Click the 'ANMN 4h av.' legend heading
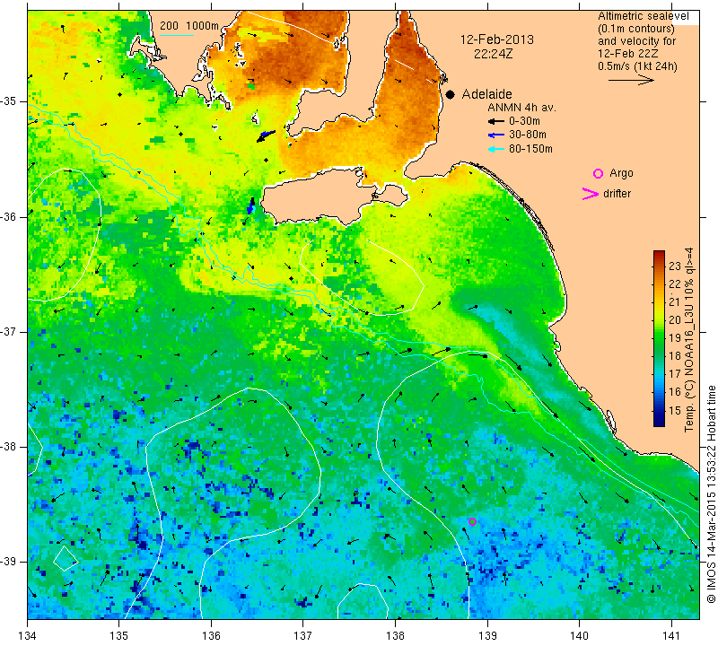Viewport: 718px width, 646px height. (521, 108)
